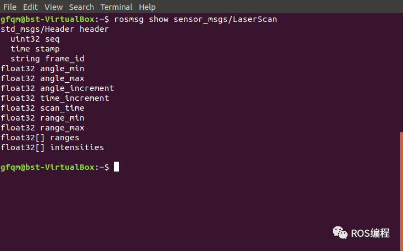Click the float32[] ranges line
403x251 pixels.
tap(40, 138)
